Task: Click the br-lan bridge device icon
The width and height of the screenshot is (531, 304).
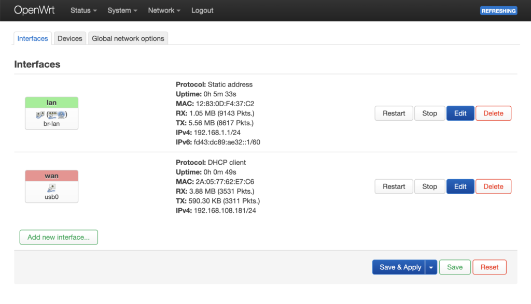Action: [51, 114]
